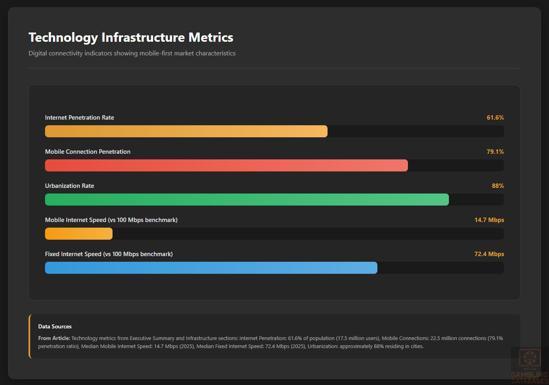Image resolution: width=549 pixels, height=385 pixels.
Task: Click the 72.4 Mbps value
Action: 489,254
